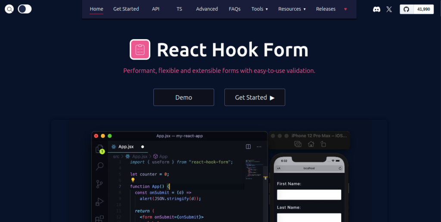Click the code minimap
This screenshot has width=441, height=222.
tap(254, 169)
